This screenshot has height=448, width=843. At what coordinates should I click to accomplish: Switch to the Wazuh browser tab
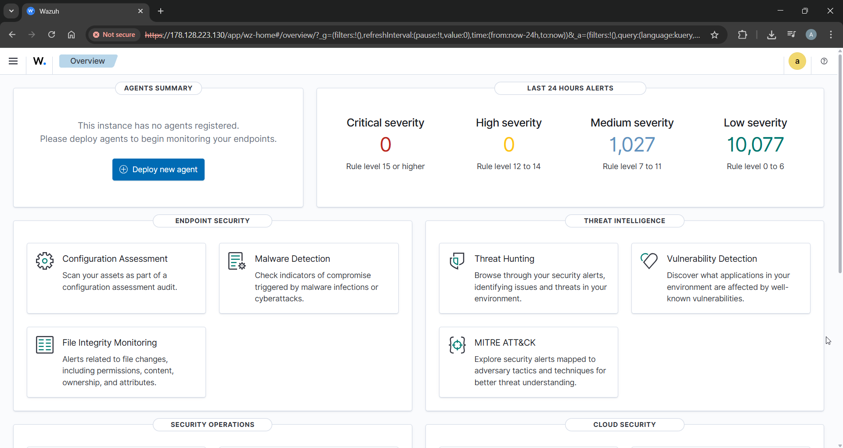66,11
